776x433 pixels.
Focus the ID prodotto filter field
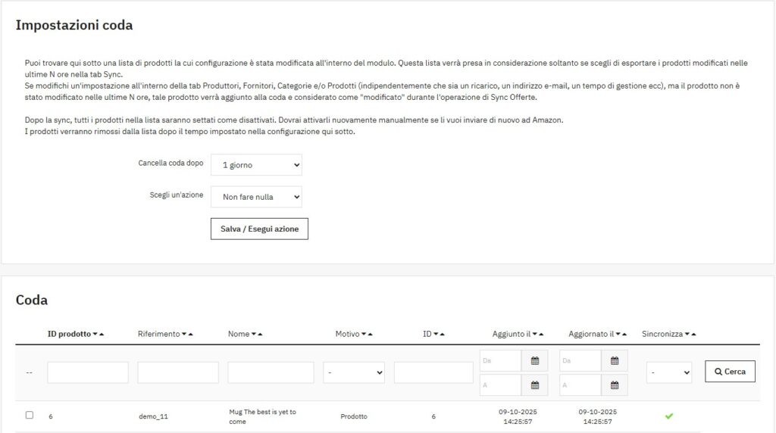88,372
